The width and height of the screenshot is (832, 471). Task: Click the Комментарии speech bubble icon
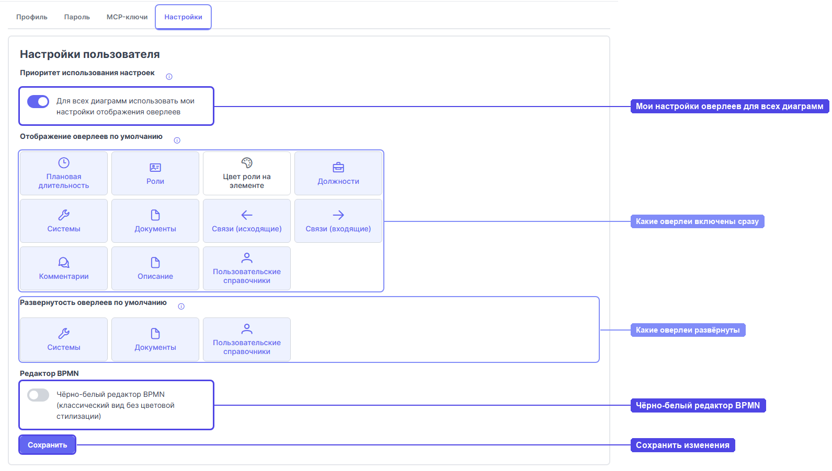pos(64,263)
